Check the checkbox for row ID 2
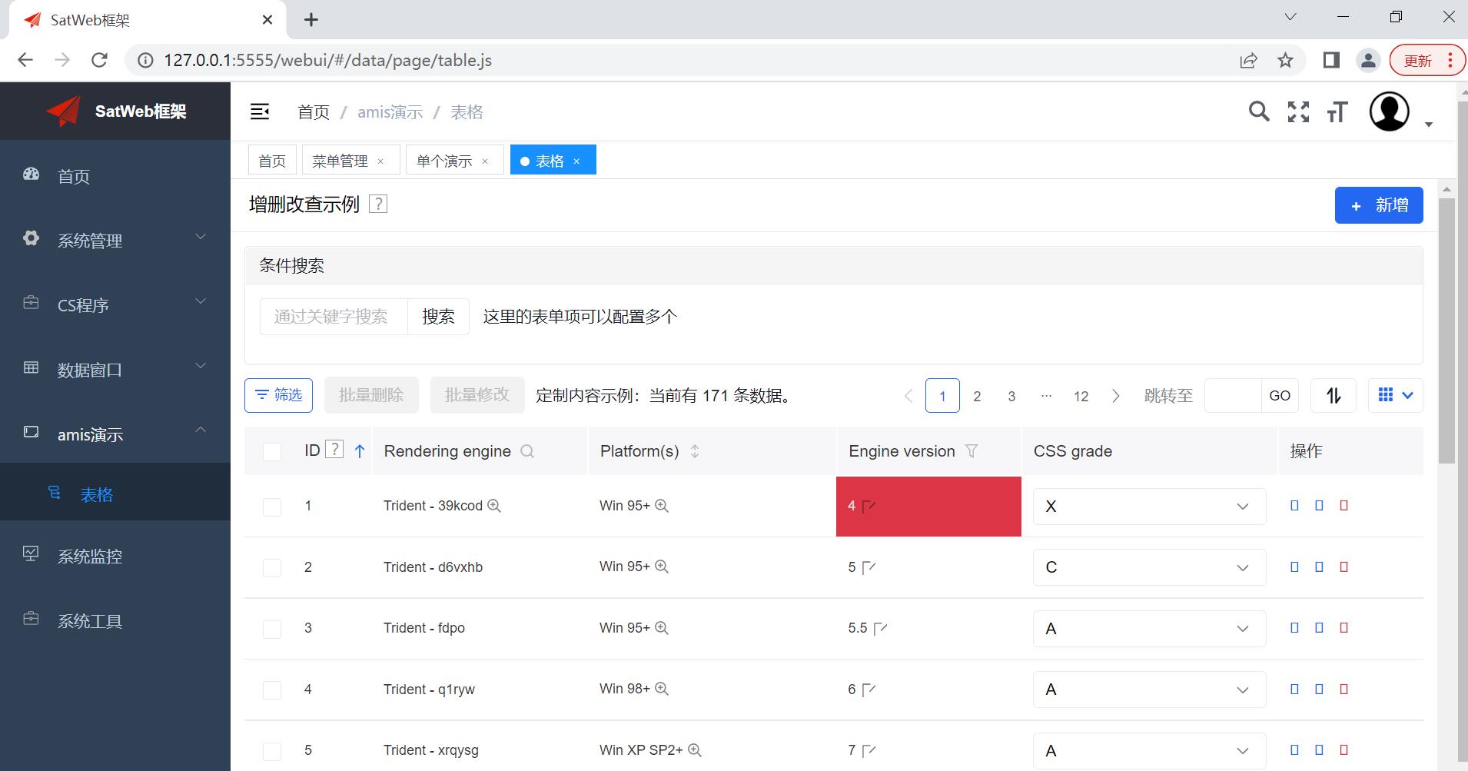Viewport: 1468px width, 771px height. (x=272, y=568)
